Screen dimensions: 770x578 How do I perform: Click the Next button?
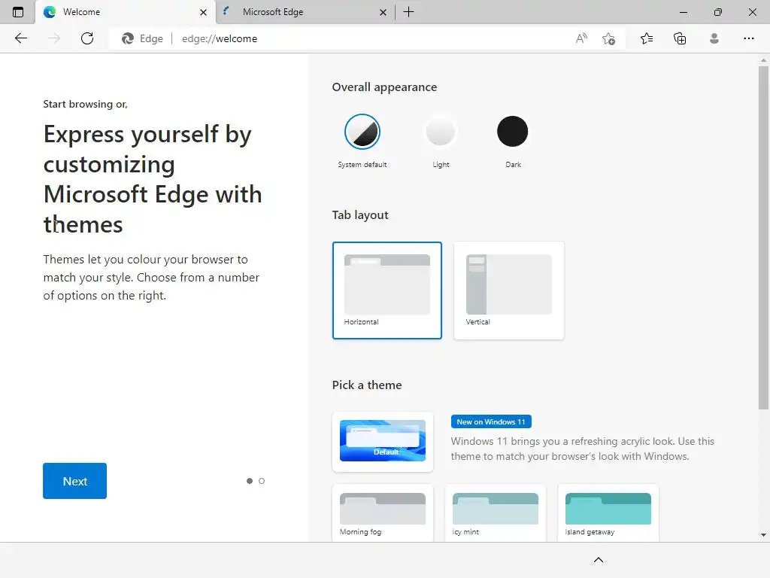click(74, 481)
